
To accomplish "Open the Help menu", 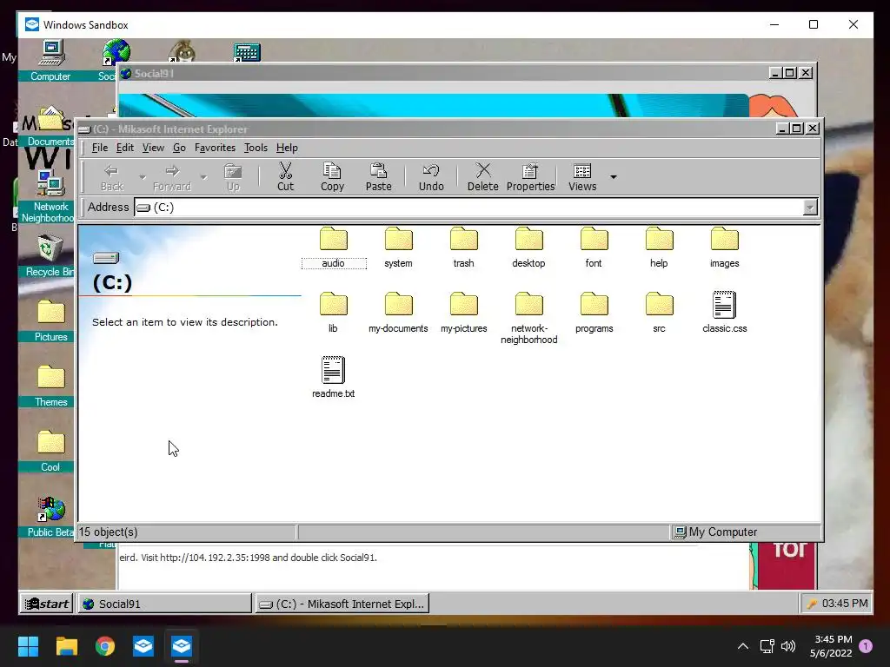I will (287, 148).
